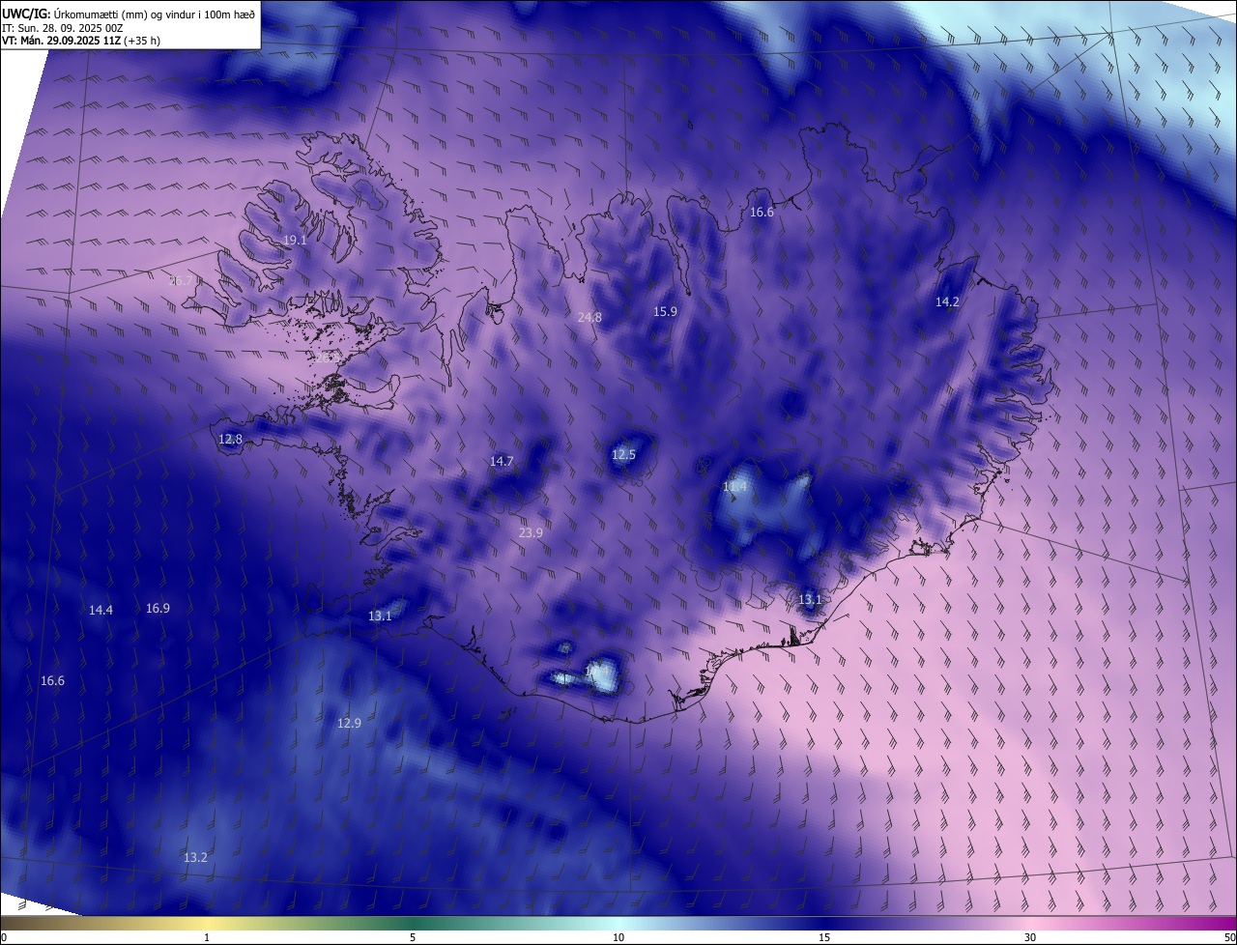Click the 15.9 value label

[665, 311]
